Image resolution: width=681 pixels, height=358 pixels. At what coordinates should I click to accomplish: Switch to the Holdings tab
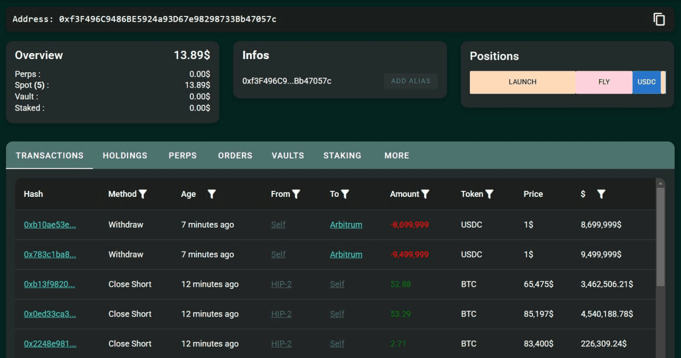pyautogui.click(x=125, y=155)
